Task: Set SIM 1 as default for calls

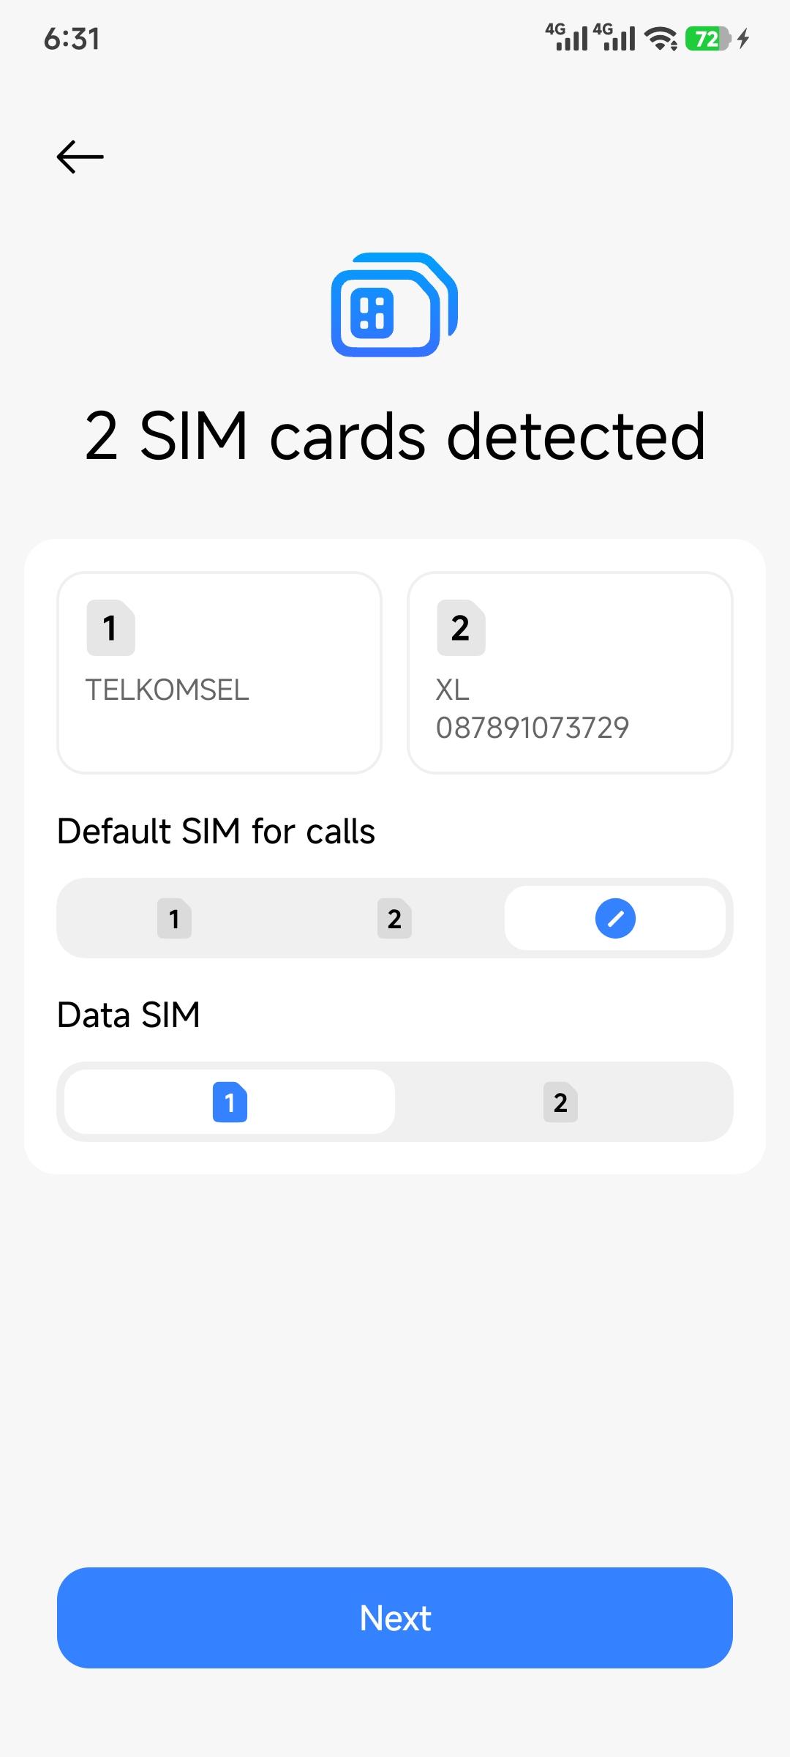Action: click(174, 918)
